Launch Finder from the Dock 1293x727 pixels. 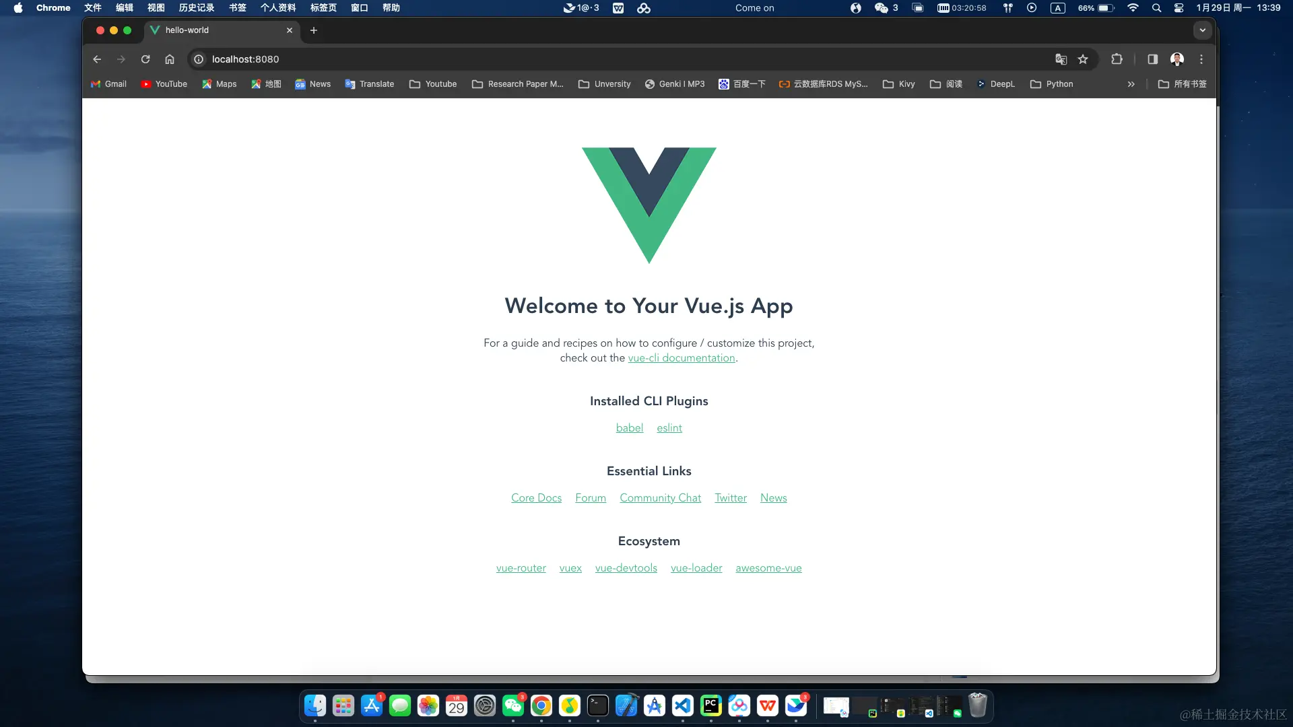point(315,705)
